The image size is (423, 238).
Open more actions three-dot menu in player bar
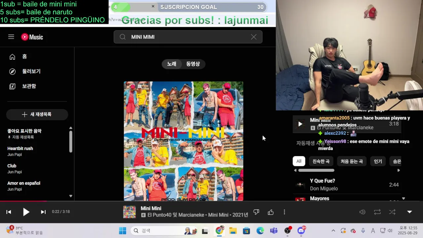284,212
